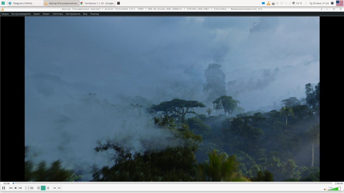
Task: Mute audio via speaker icon
Action: tap(325, 189)
